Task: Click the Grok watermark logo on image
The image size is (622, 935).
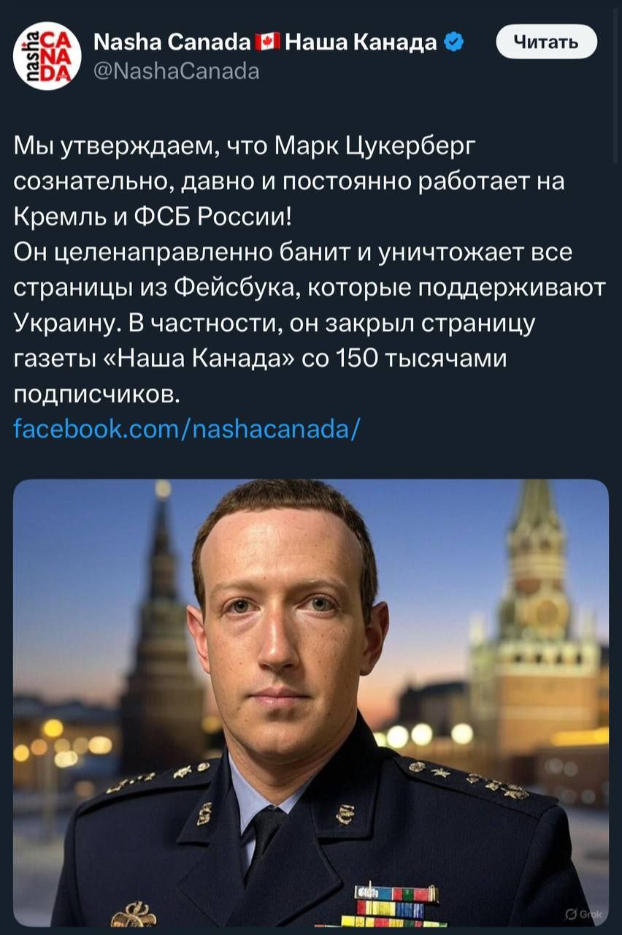Action: [581, 913]
